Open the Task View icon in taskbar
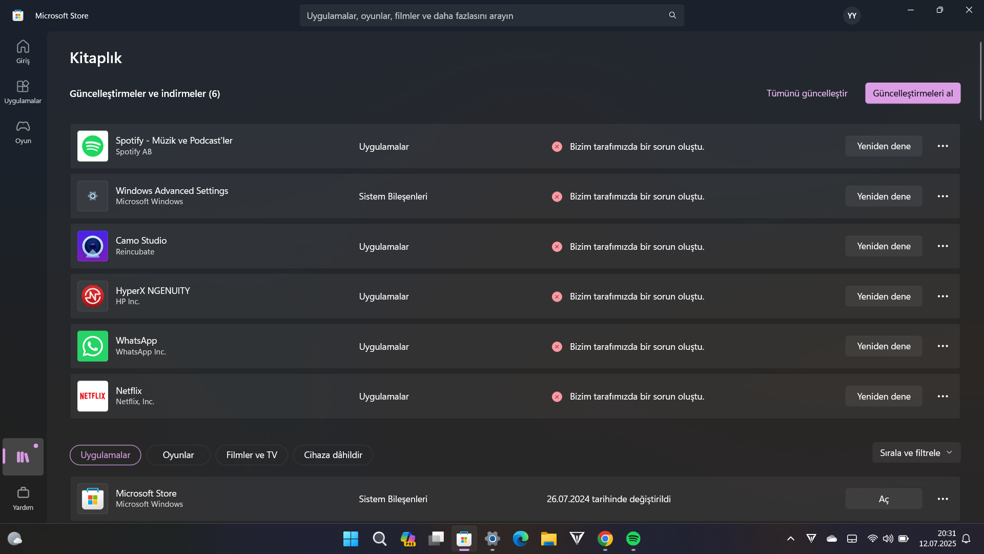The width and height of the screenshot is (984, 554). coord(436,539)
